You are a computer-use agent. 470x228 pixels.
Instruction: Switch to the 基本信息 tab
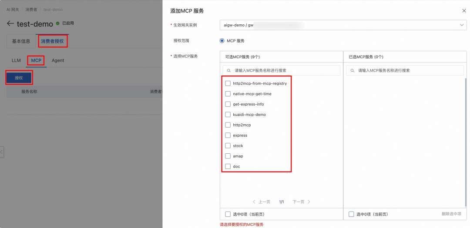point(21,42)
